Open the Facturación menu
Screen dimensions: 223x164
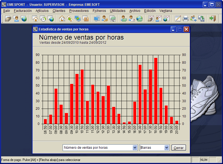coord(23,11)
